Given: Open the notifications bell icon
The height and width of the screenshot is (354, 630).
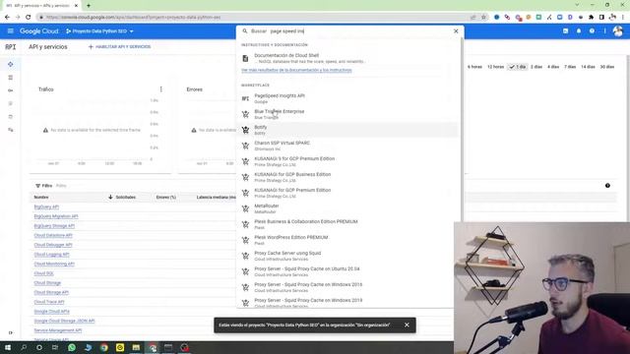Looking at the screenshot, I should click(579, 30).
